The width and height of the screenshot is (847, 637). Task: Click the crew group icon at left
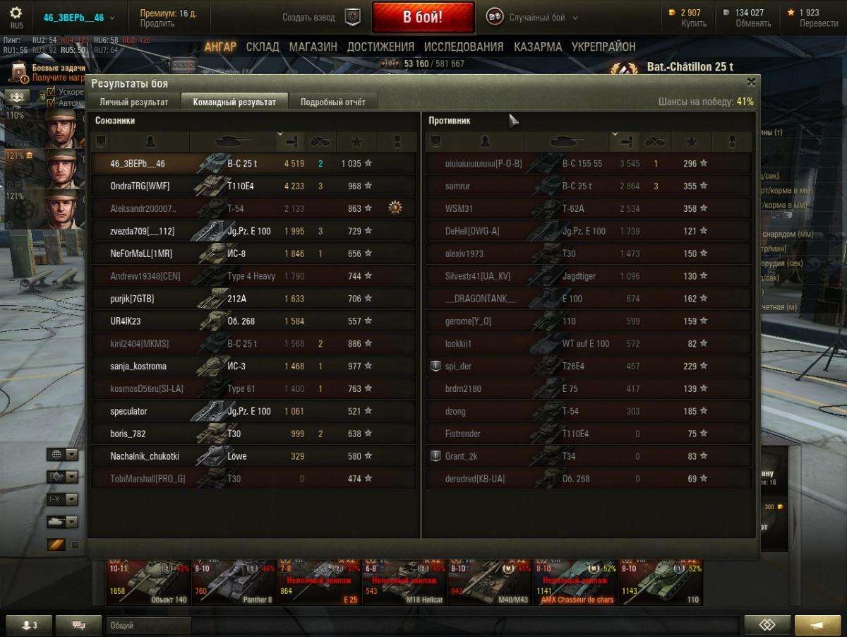pyautogui.click(x=18, y=97)
